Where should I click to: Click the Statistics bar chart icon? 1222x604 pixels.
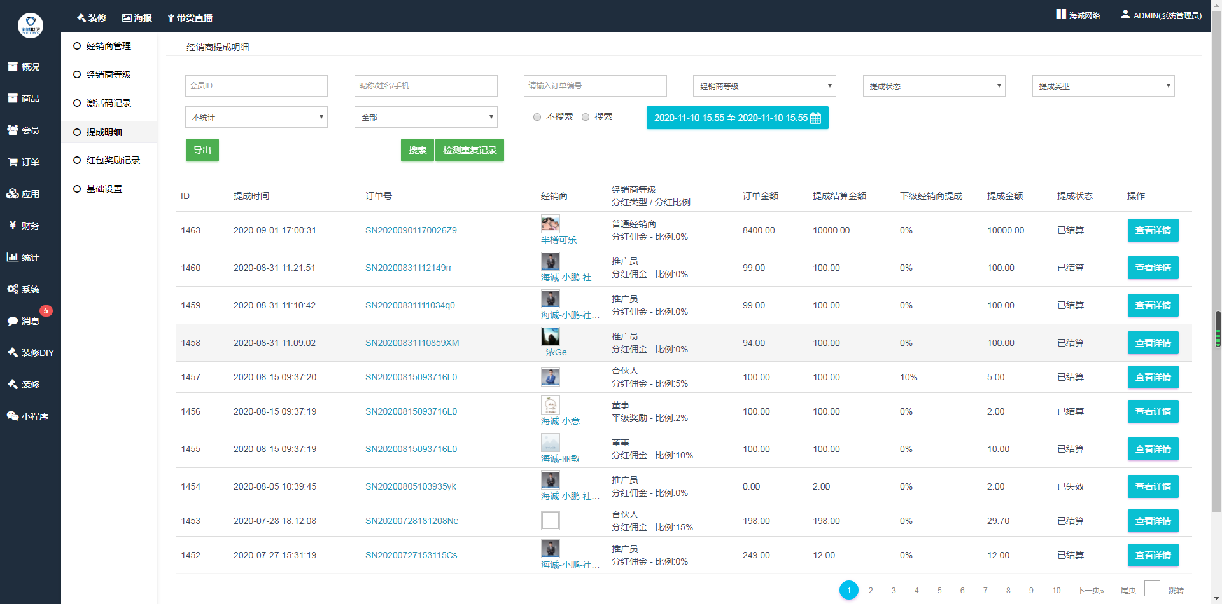[12, 257]
